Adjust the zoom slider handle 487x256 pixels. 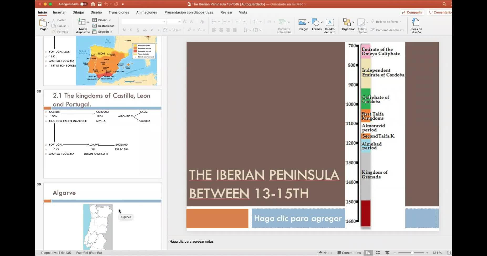[412, 253]
